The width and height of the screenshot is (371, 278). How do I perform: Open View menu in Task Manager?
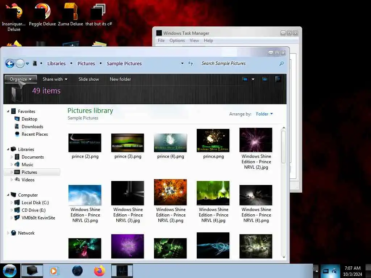coord(194,41)
